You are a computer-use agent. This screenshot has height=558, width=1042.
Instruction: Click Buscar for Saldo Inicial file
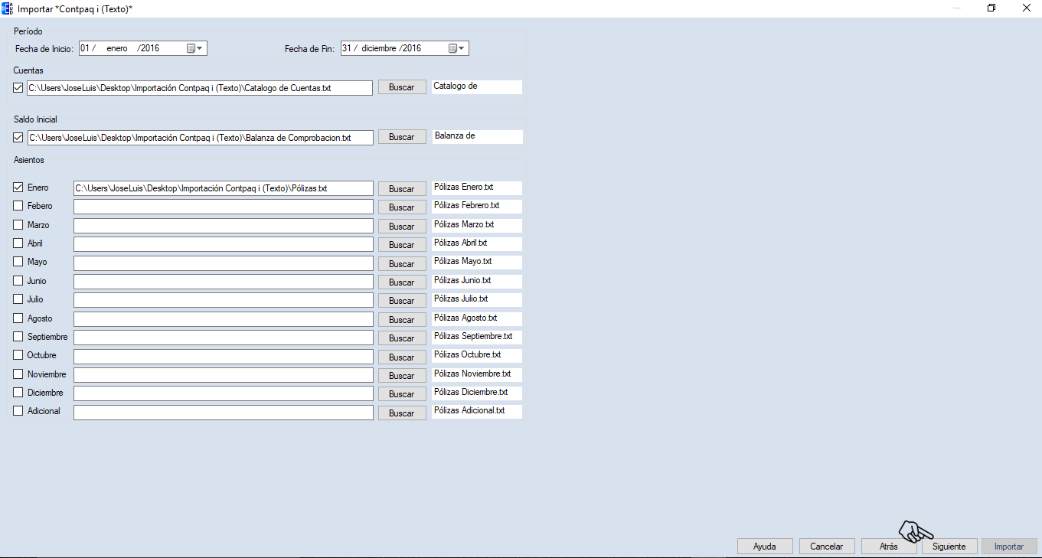(x=402, y=137)
